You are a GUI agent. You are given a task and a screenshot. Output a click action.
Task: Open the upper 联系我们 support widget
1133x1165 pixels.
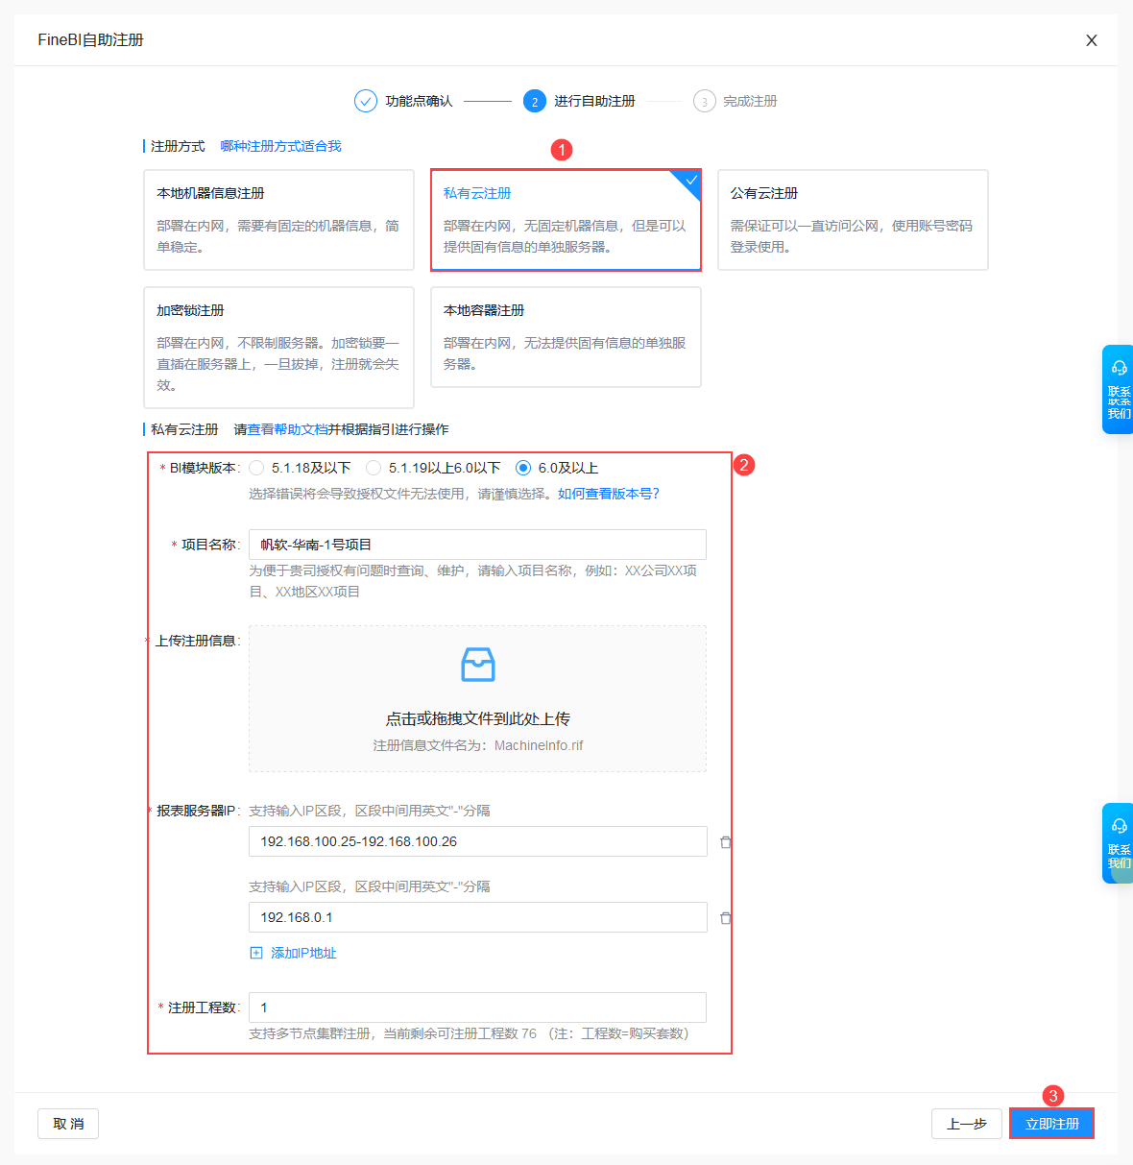point(1119,389)
